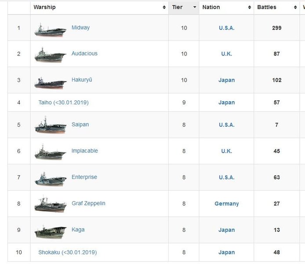Sort by Battles column header
The image size is (305, 264).
267,7
